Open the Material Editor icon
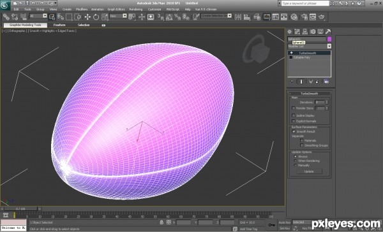 (x=294, y=17)
